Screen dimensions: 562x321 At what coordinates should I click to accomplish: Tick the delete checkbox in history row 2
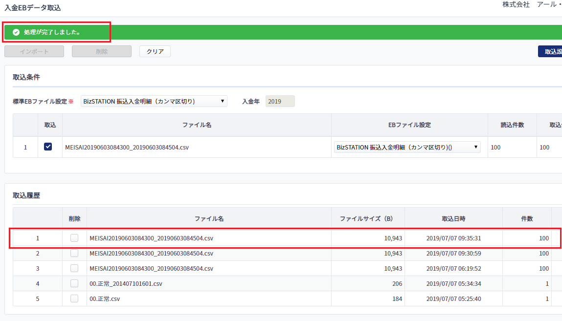click(x=74, y=253)
